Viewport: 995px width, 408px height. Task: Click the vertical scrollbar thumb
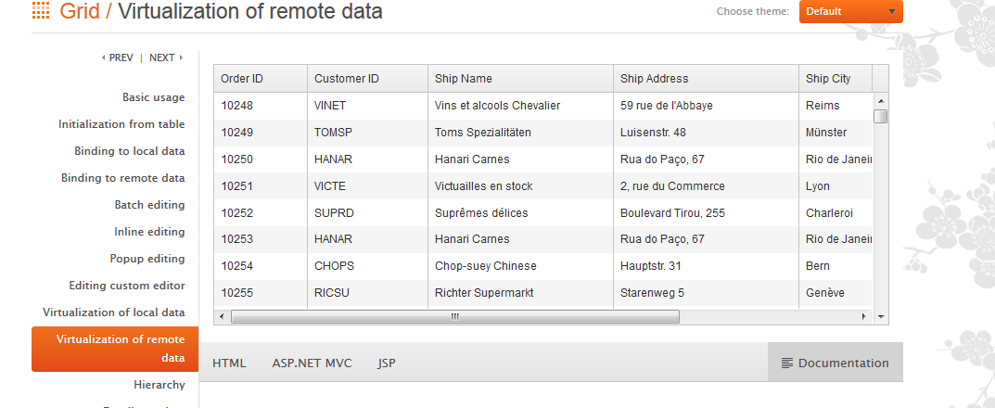[x=880, y=116]
